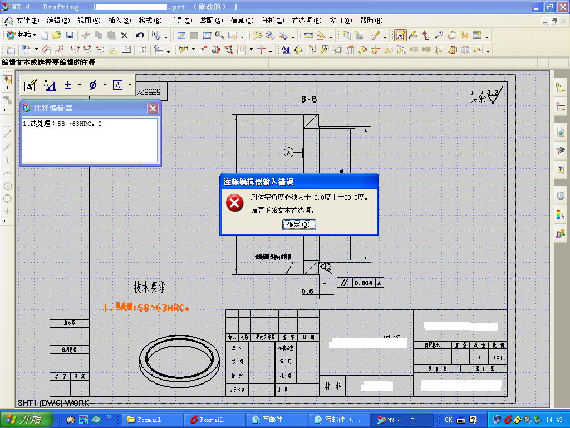Open the clock history icon in right sidebar
The image size is (570, 428).
tap(560, 196)
